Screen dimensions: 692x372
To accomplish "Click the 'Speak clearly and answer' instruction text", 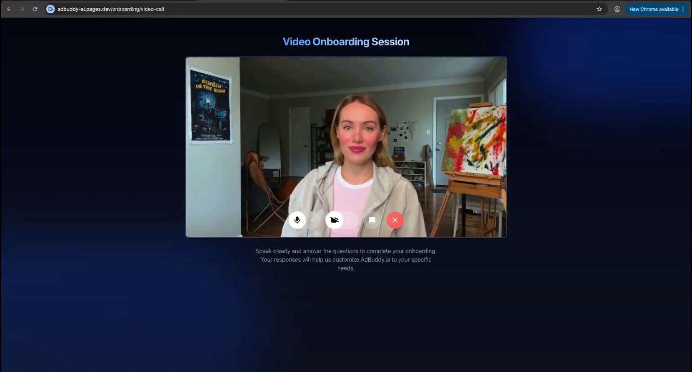I will coord(346,260).
